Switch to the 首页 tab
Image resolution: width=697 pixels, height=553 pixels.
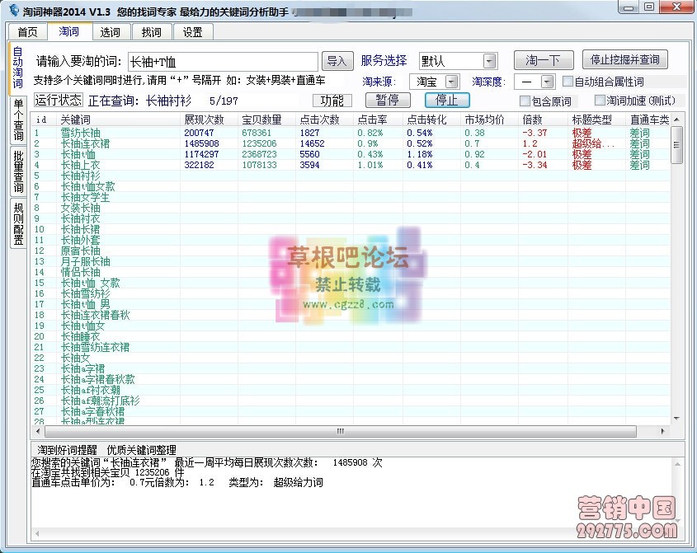pyautogui.click(x=27, y=31)
